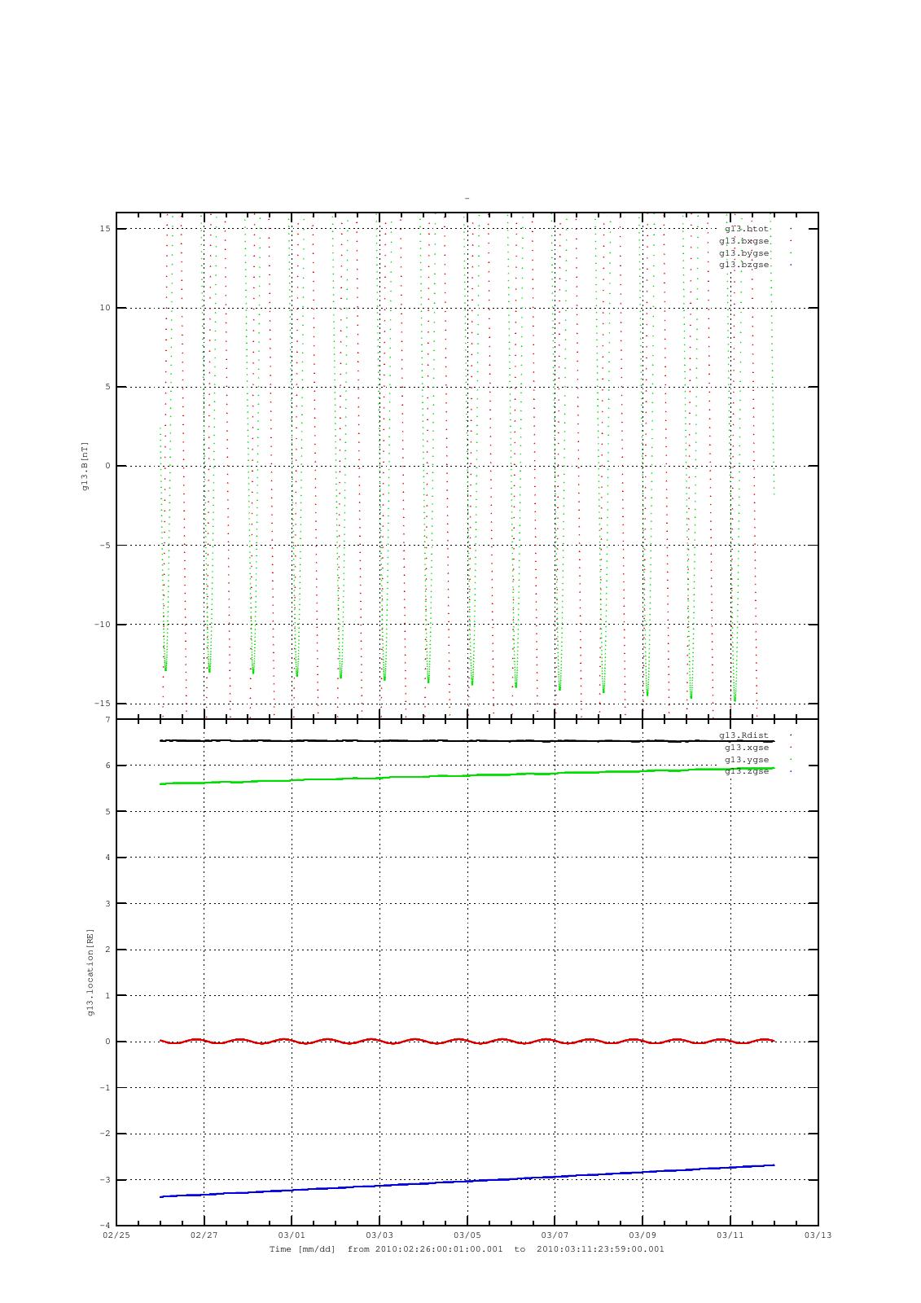Click the 02/25 date tick label
Viewport: 921px width, 1303px height.
click(116, 1235)
